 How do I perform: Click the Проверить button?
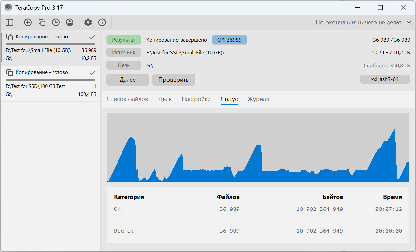173,80
